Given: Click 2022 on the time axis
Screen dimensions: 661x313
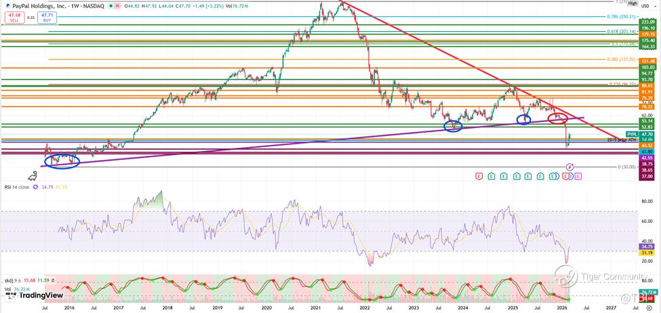Looking at the screenshot, I should click(x=365, y=309).
